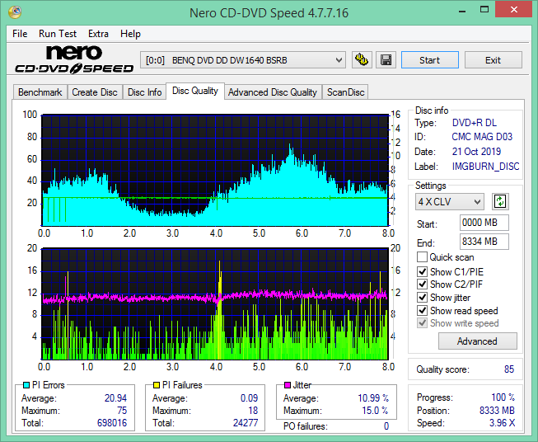Click the disc date 21 Oct 2019
Image resolution: width=538 pixels, height=442 pixels.
click(x=476, y=152)
